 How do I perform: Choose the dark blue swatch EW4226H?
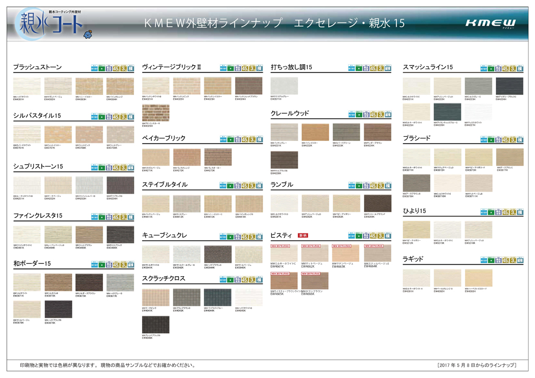click(x=447, y=112)
